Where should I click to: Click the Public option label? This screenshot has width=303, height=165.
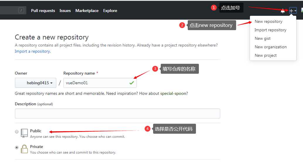point(36,131)
